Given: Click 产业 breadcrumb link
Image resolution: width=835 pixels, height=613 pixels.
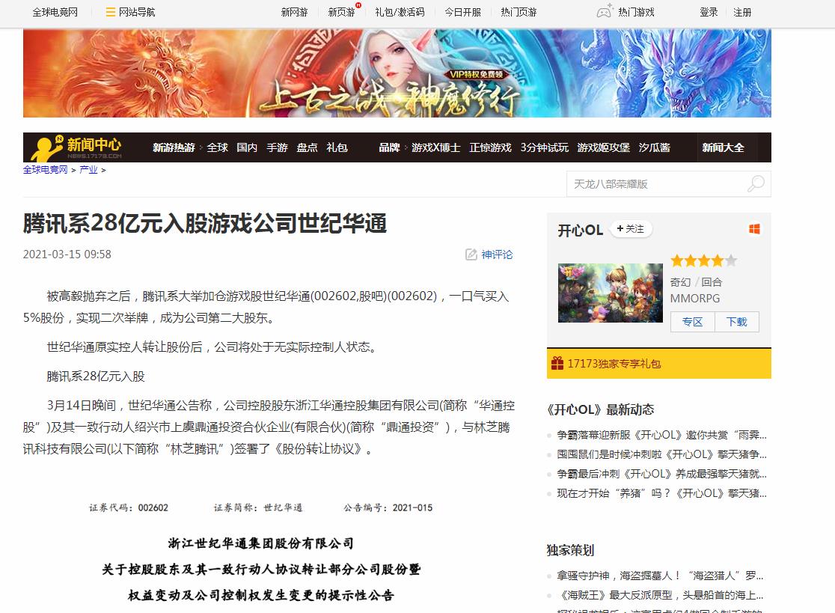Looking at the screenshot, I should pyautogui.click(x=88, y=169).
